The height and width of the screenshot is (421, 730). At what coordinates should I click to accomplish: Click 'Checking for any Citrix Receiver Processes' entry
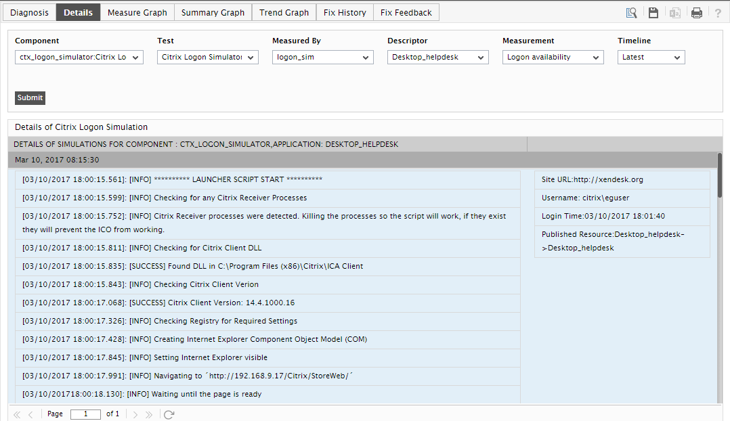[x=267, y=198]
